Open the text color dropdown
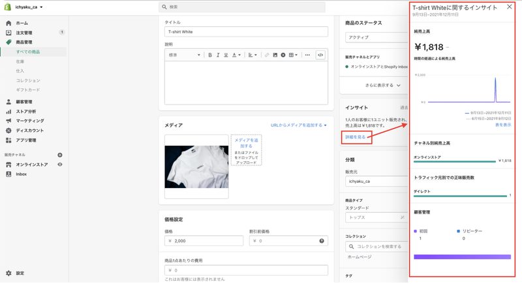This screenshot has height=284, width=522. pyautogui.click(x=236, y=55)
